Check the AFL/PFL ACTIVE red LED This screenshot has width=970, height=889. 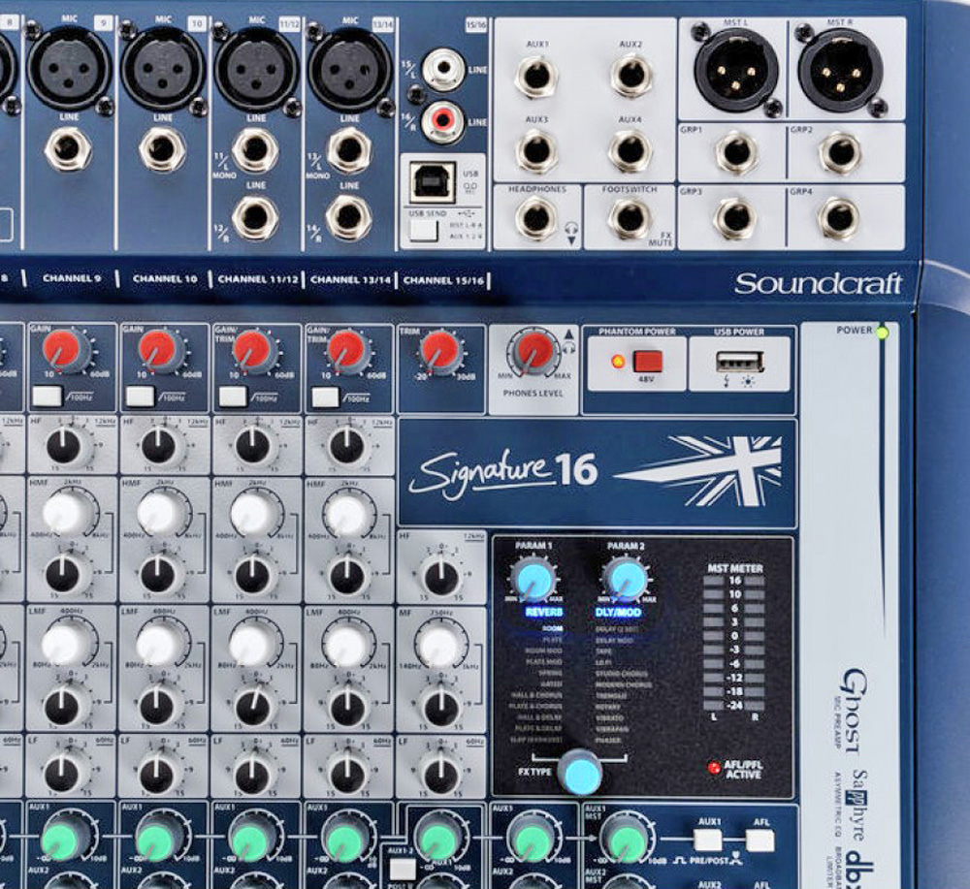click(x=714, y=768)
